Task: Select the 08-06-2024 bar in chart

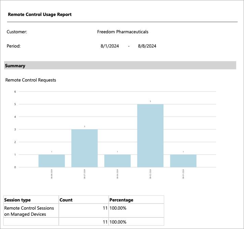Action: coord(117,161)
